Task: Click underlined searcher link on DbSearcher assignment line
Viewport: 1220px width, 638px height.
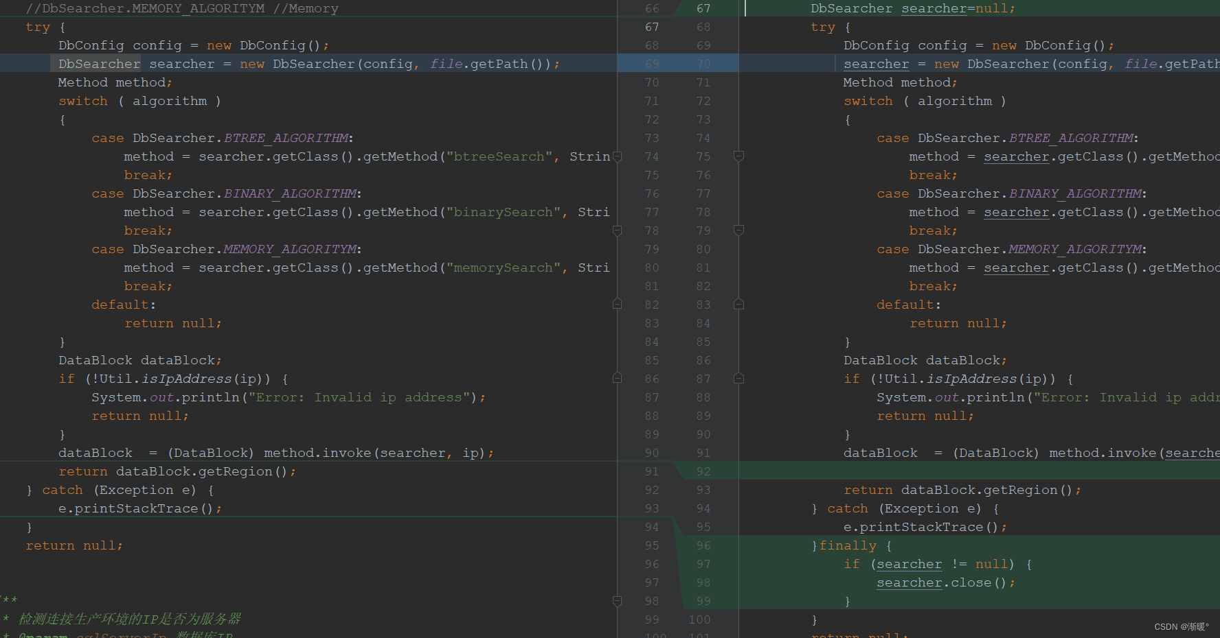Action: [x=877, y=64]
